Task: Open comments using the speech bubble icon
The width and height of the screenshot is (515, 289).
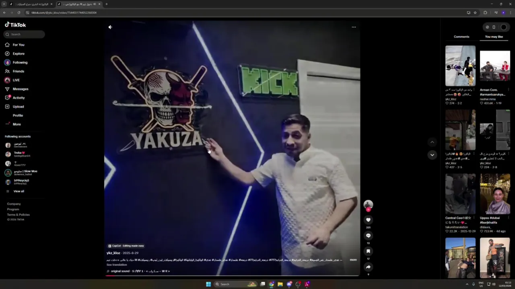Action: click(368, 236)
